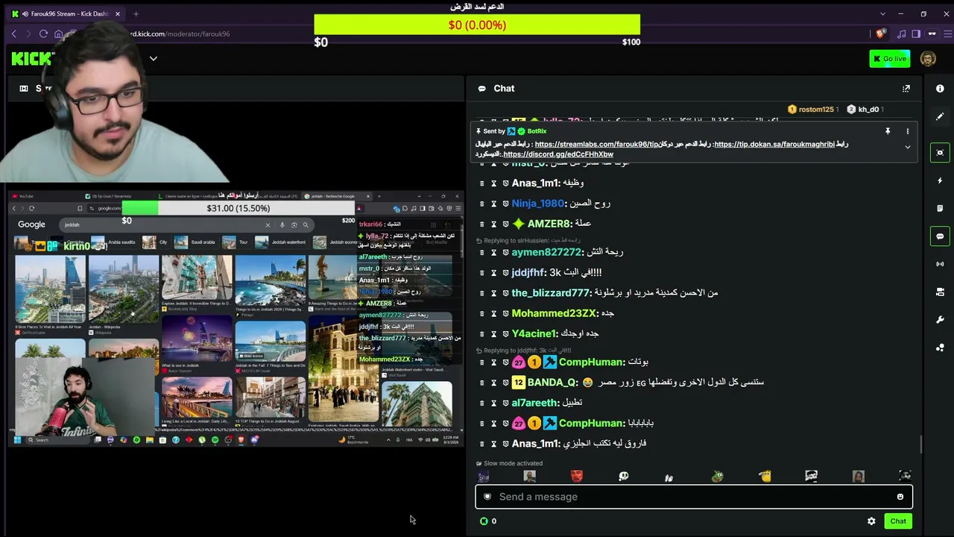The width and height of the screenshot is (954, 537).
Task: Select the Farouk96 Stream browser tab
Action: (67, 13)
